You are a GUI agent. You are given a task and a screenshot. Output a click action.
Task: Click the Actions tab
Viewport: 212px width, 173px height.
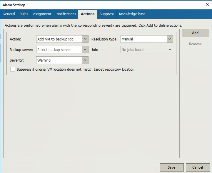coord(88,14)
